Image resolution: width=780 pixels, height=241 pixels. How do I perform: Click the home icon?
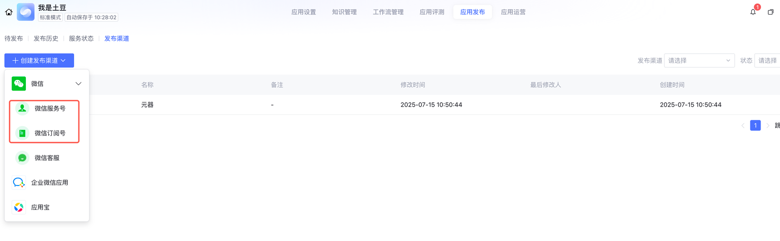(9, 12)
